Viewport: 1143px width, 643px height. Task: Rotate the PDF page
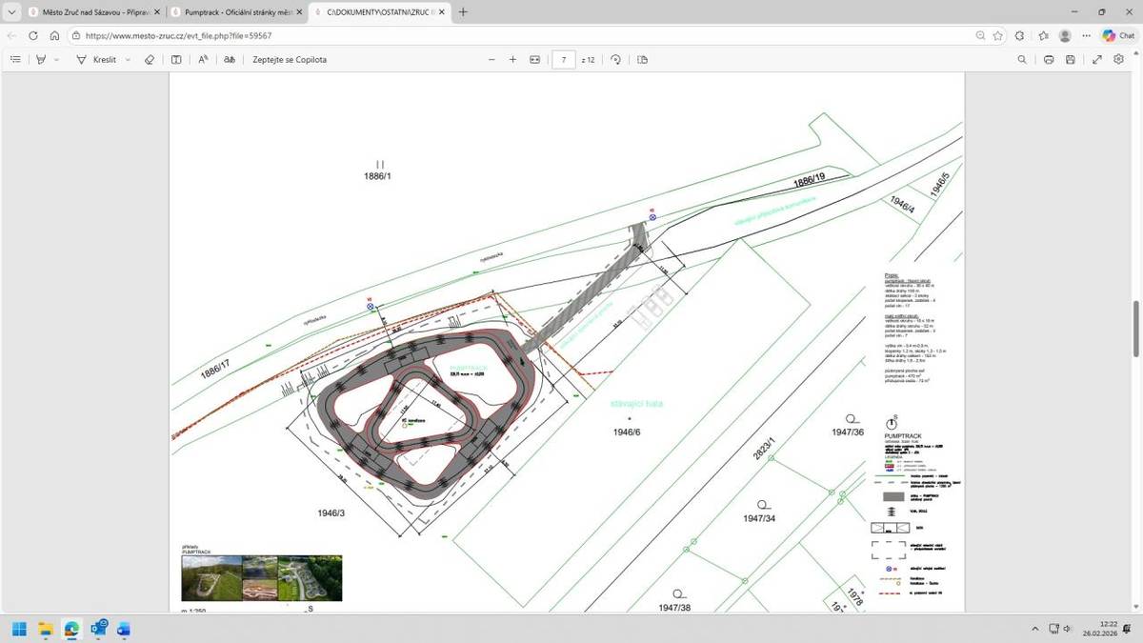tap(615, 59)
